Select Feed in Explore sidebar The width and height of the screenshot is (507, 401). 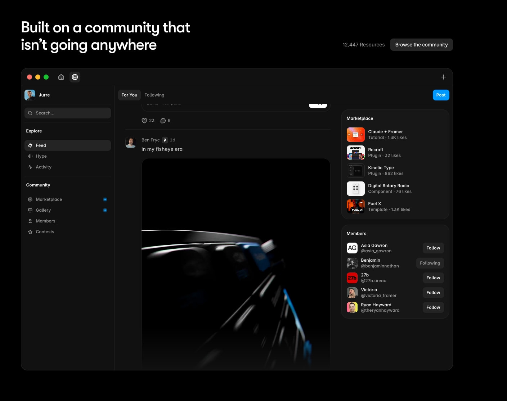pyautogui.click(x=68, y=145)
